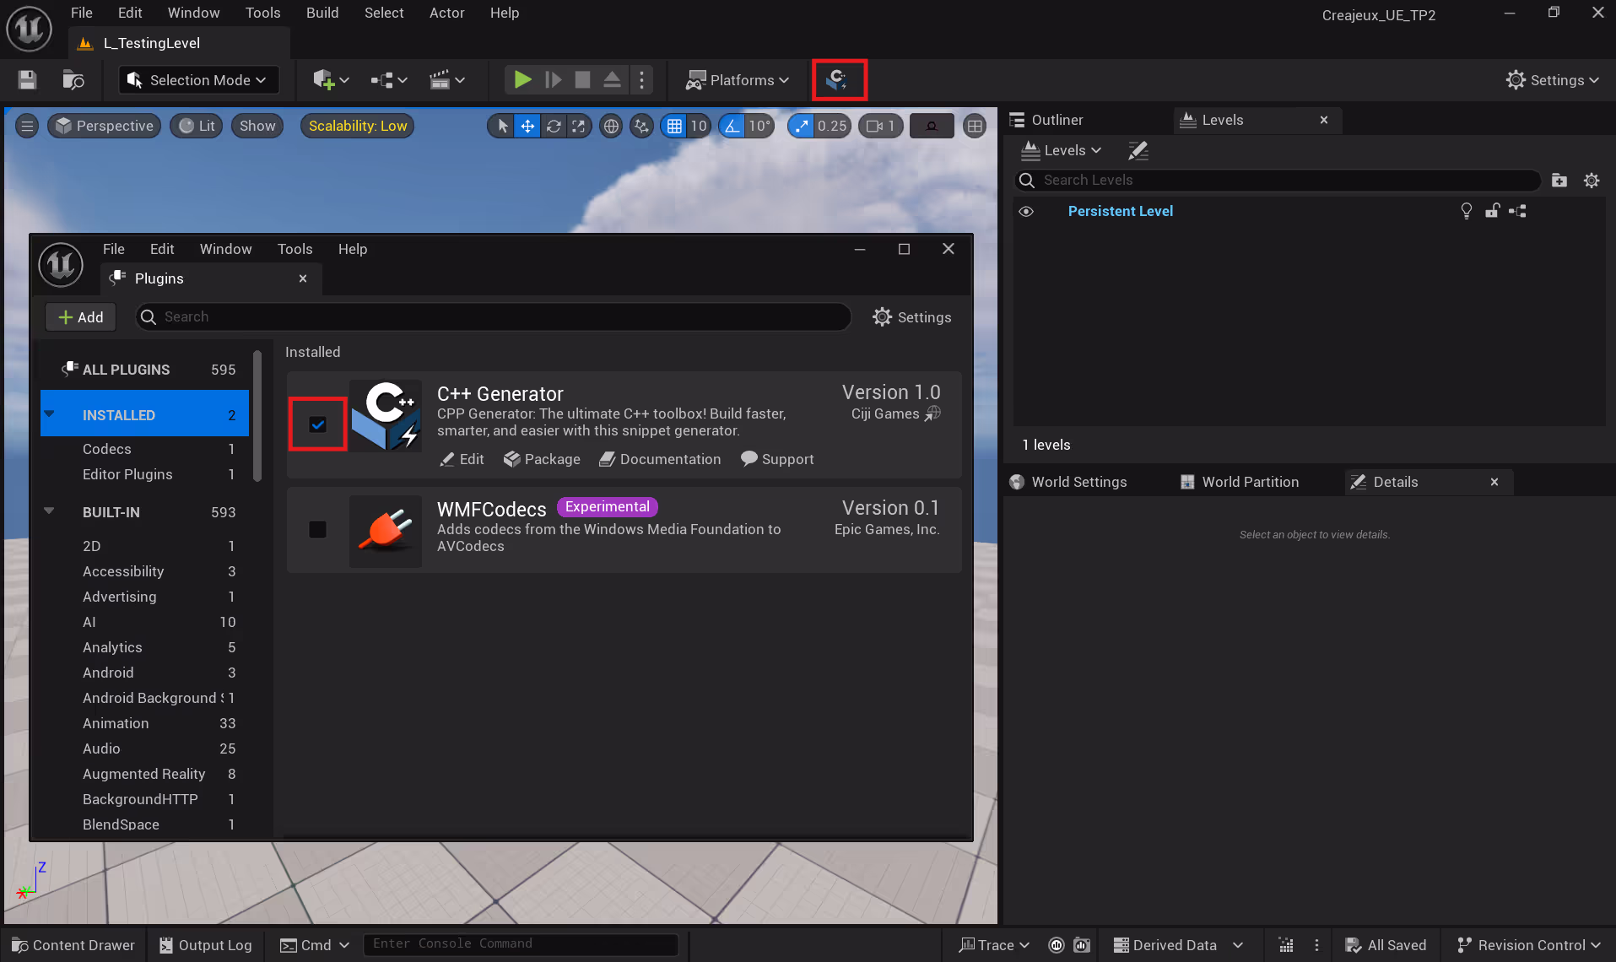Open the Content Drawer button
Viewport: 1616px width, 962px height.
coord(73,945)
